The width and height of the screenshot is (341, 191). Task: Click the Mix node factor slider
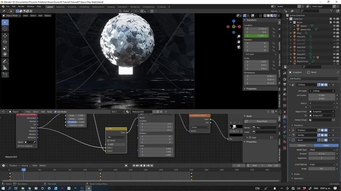click(116, 144)
